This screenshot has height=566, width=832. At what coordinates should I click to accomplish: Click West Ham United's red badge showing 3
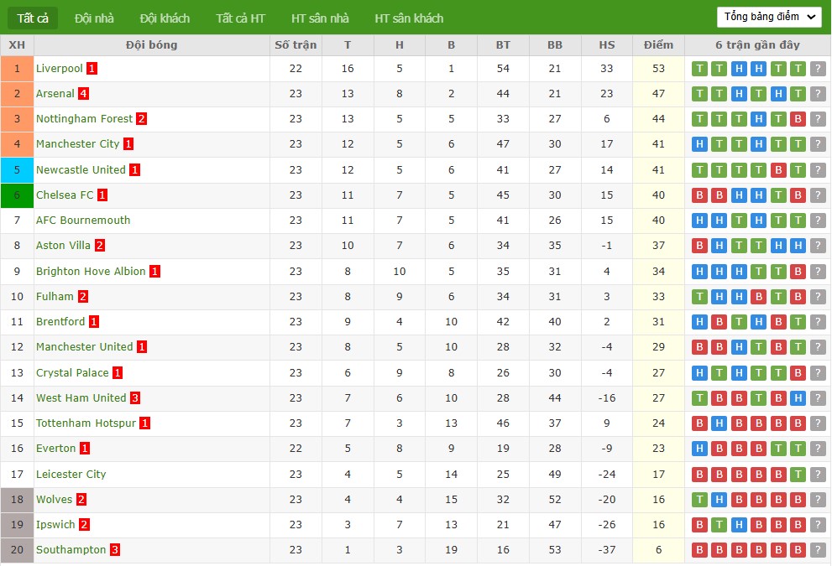(x=134, y=398)
